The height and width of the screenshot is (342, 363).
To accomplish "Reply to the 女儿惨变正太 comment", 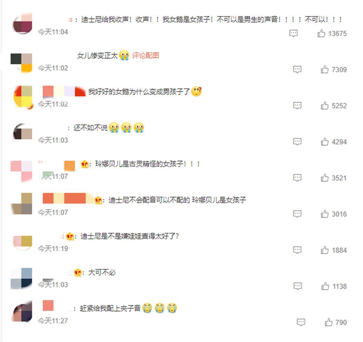I will [x=297, y=70].
